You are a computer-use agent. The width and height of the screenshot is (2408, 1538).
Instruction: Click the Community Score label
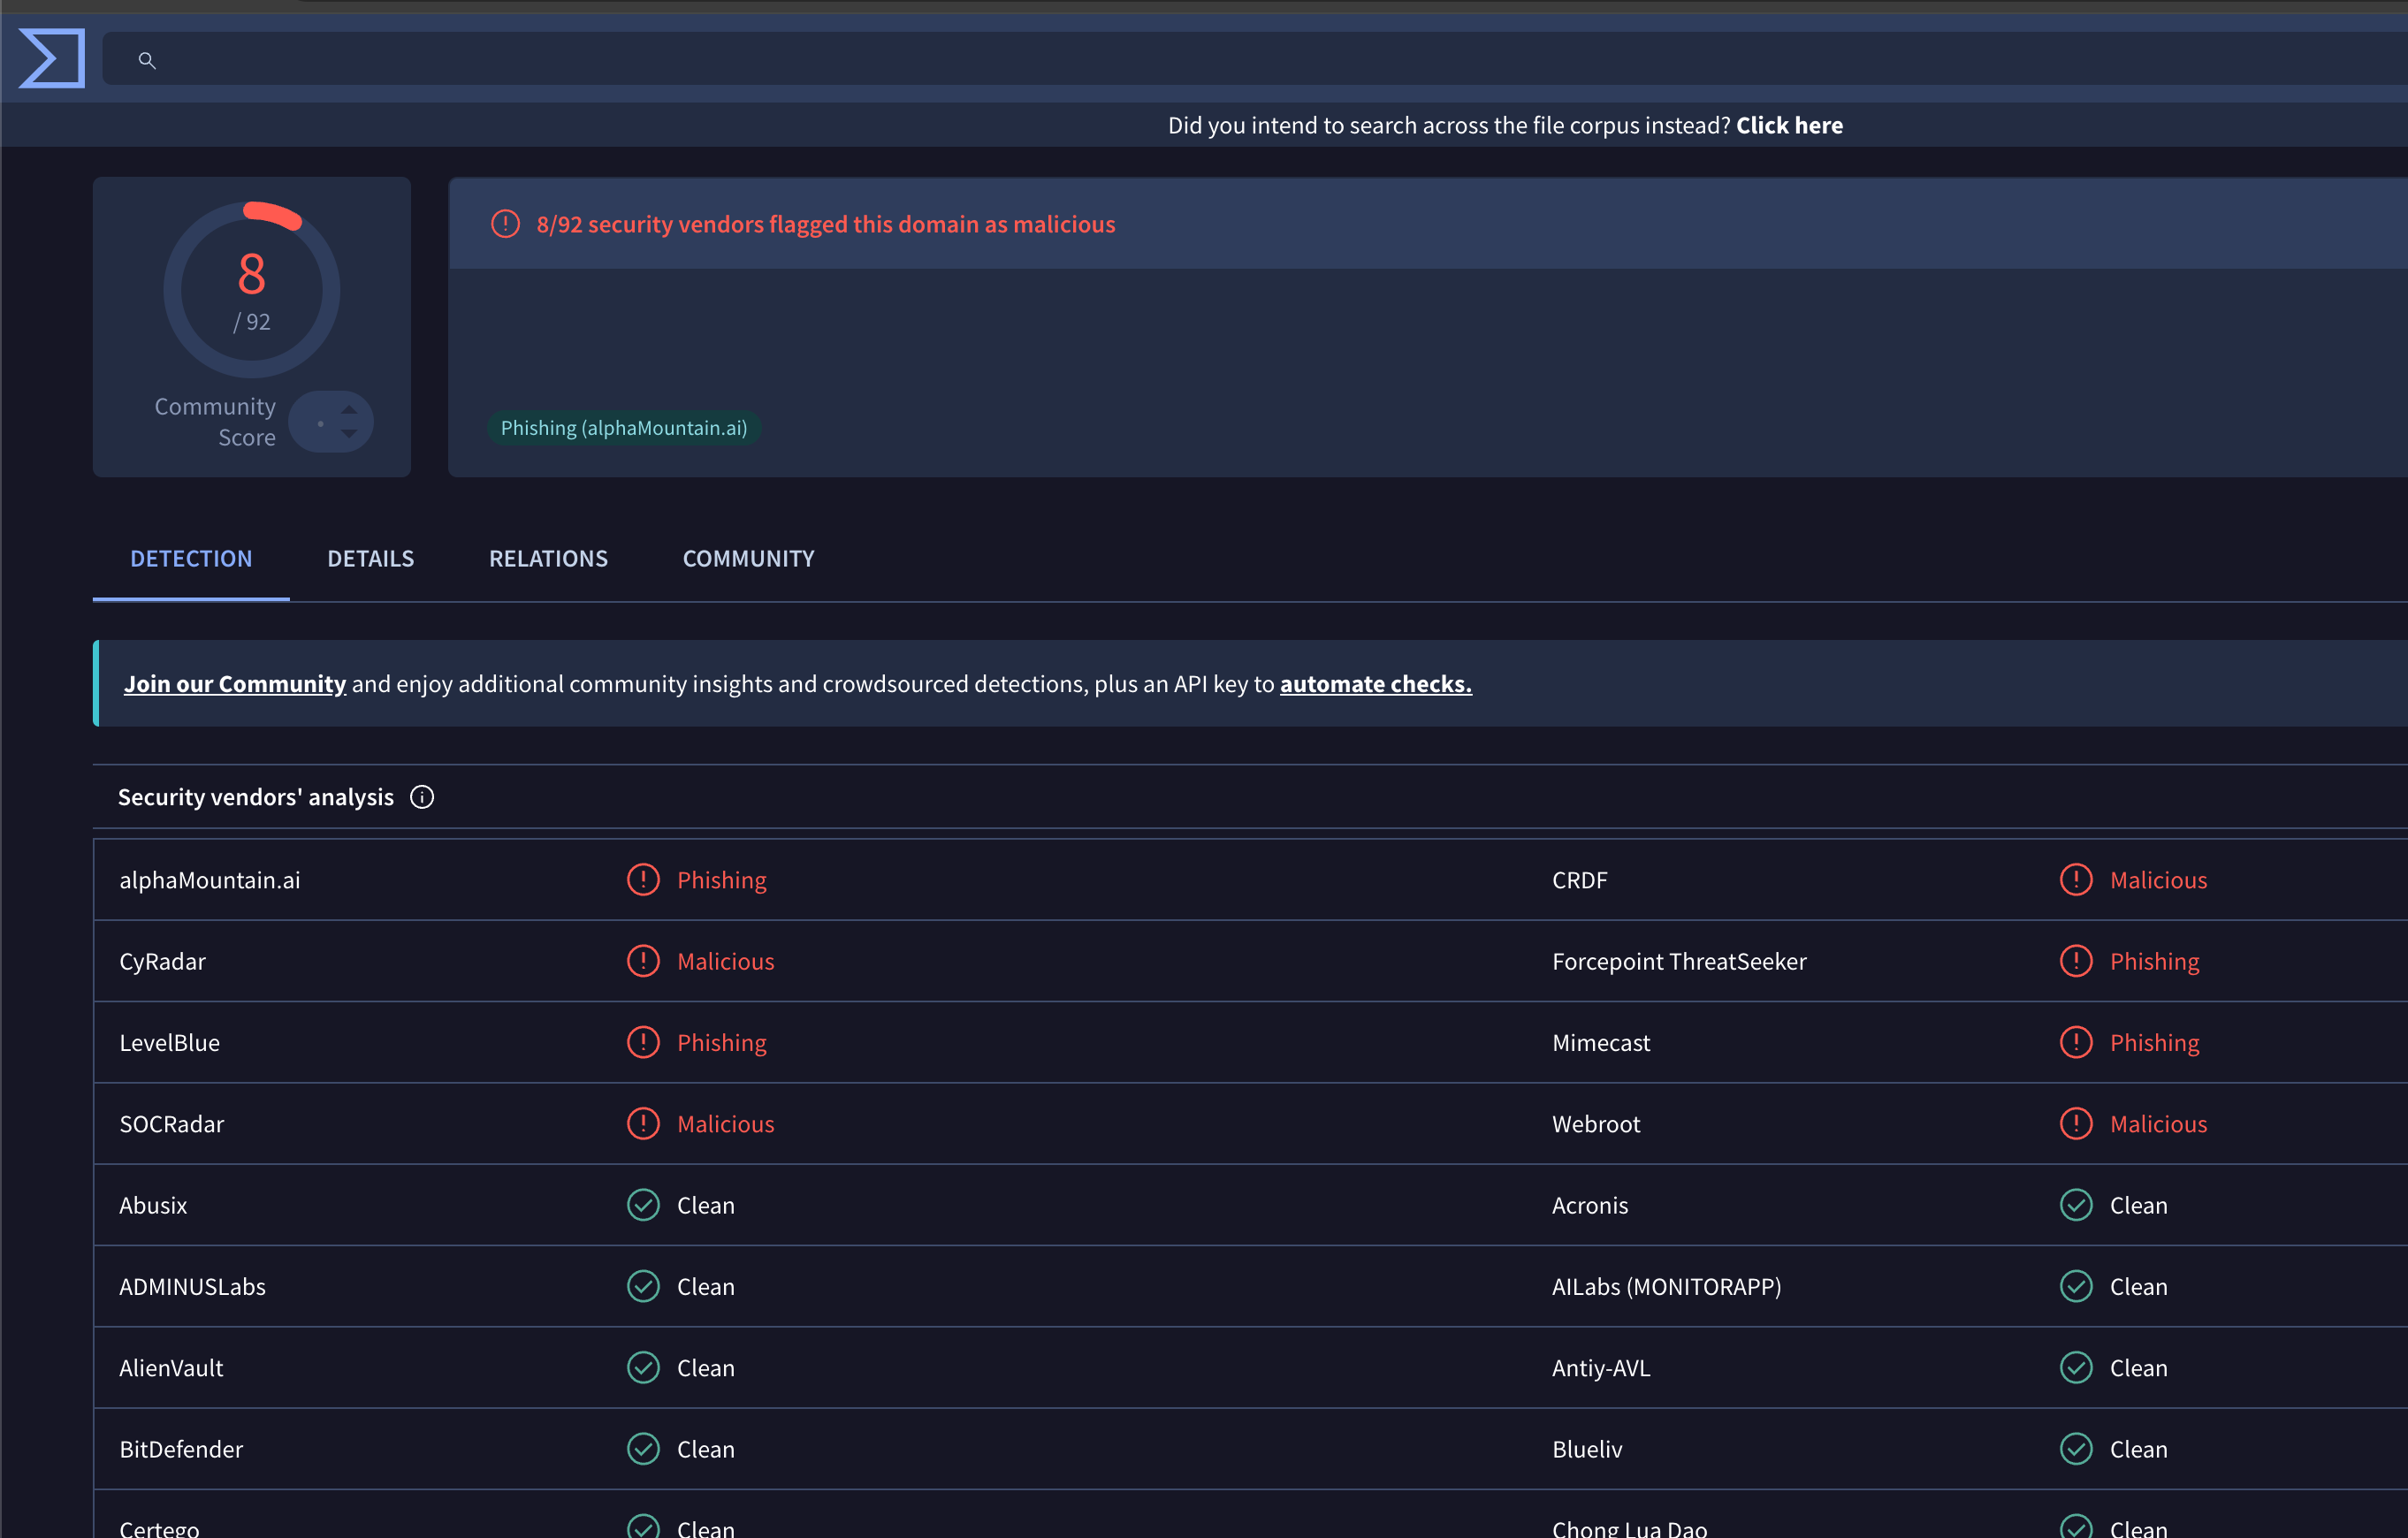(215, 421)
